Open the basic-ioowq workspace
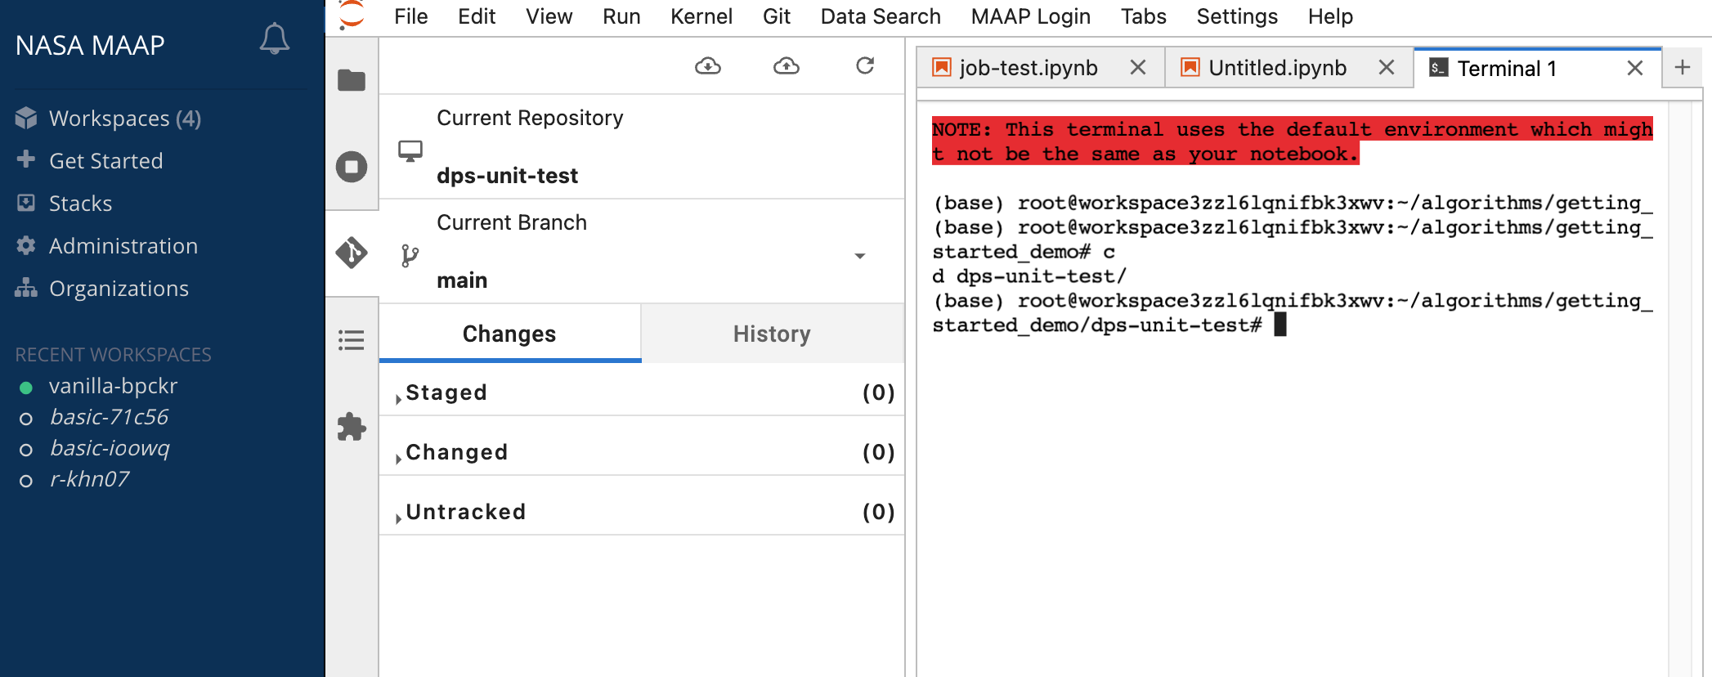The image size is (1712, 677). point(110,448)
